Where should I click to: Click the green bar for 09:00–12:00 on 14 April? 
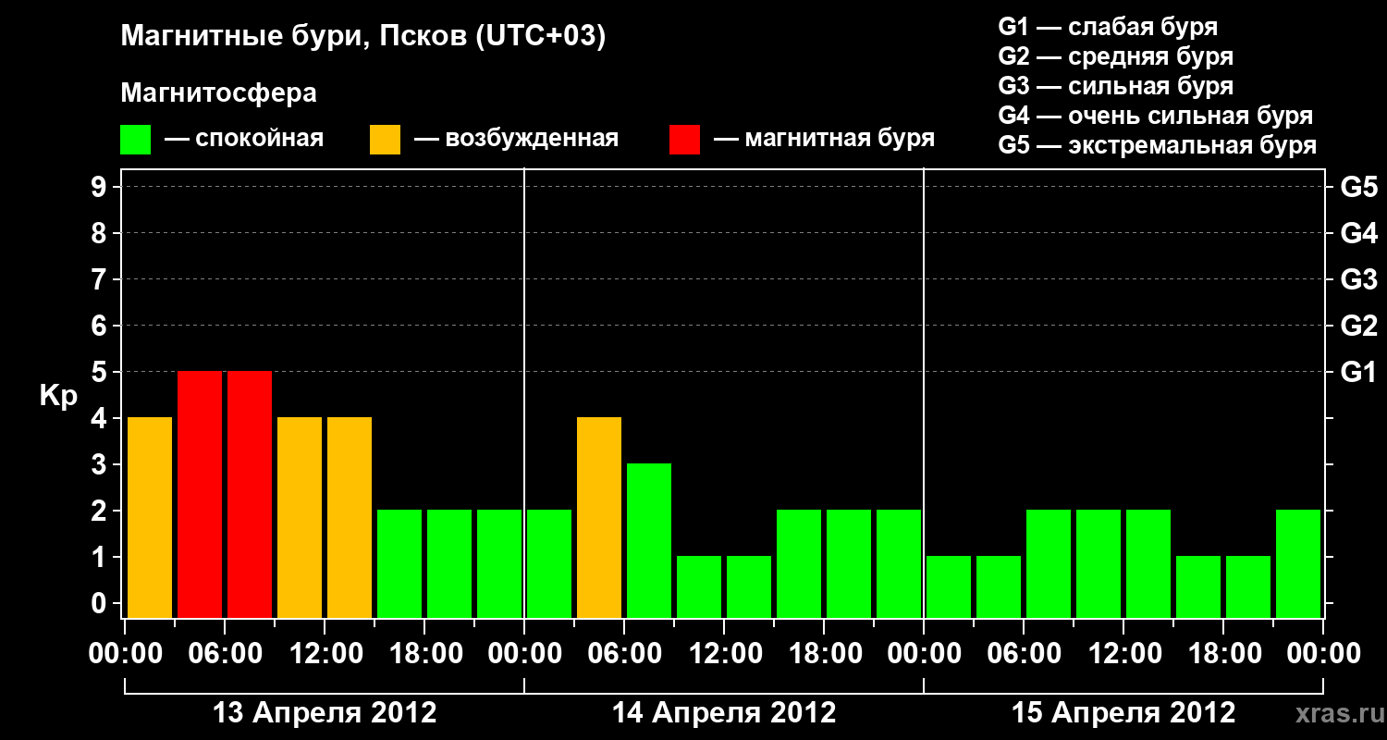[699, 586]
